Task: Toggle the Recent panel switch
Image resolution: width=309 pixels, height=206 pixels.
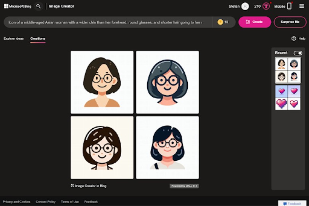Action: tap(298, 53)
